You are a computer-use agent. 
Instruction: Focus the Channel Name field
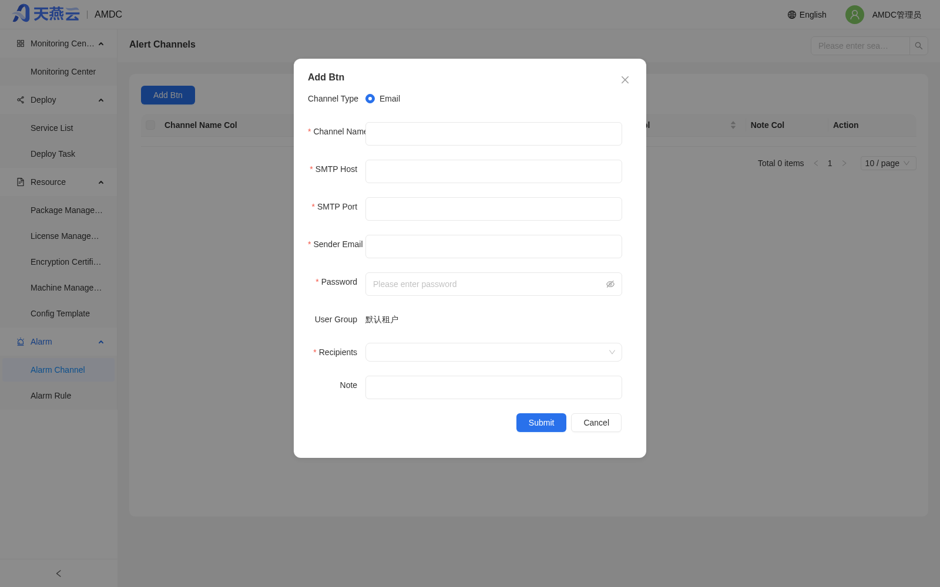[x=493, y=134]
